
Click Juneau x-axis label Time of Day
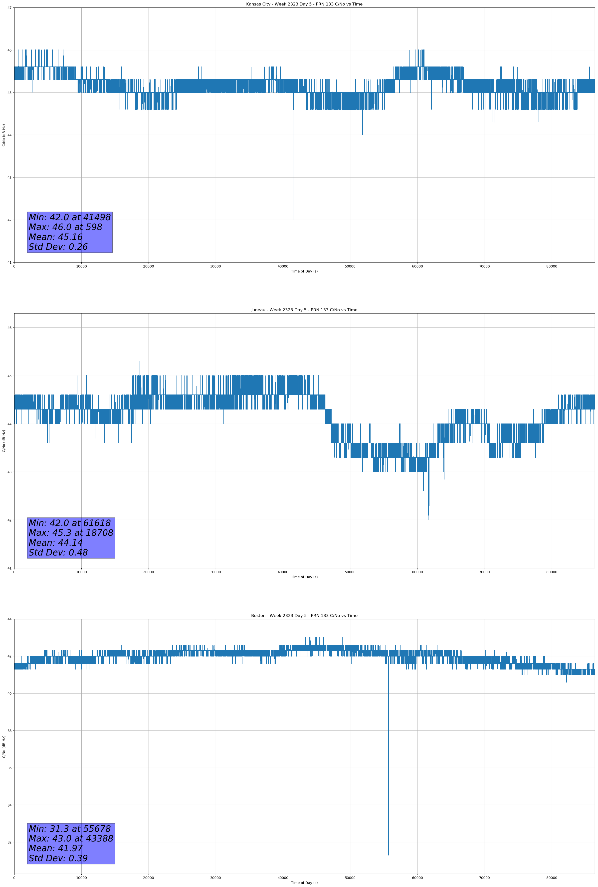[x=304, y=577]
